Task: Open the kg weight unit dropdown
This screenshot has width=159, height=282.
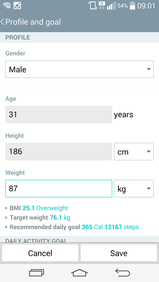Action: 134,189
